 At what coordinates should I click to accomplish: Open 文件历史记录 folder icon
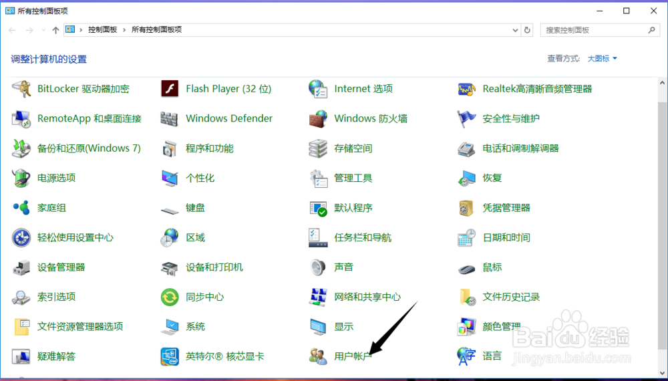tap(466, 297)
